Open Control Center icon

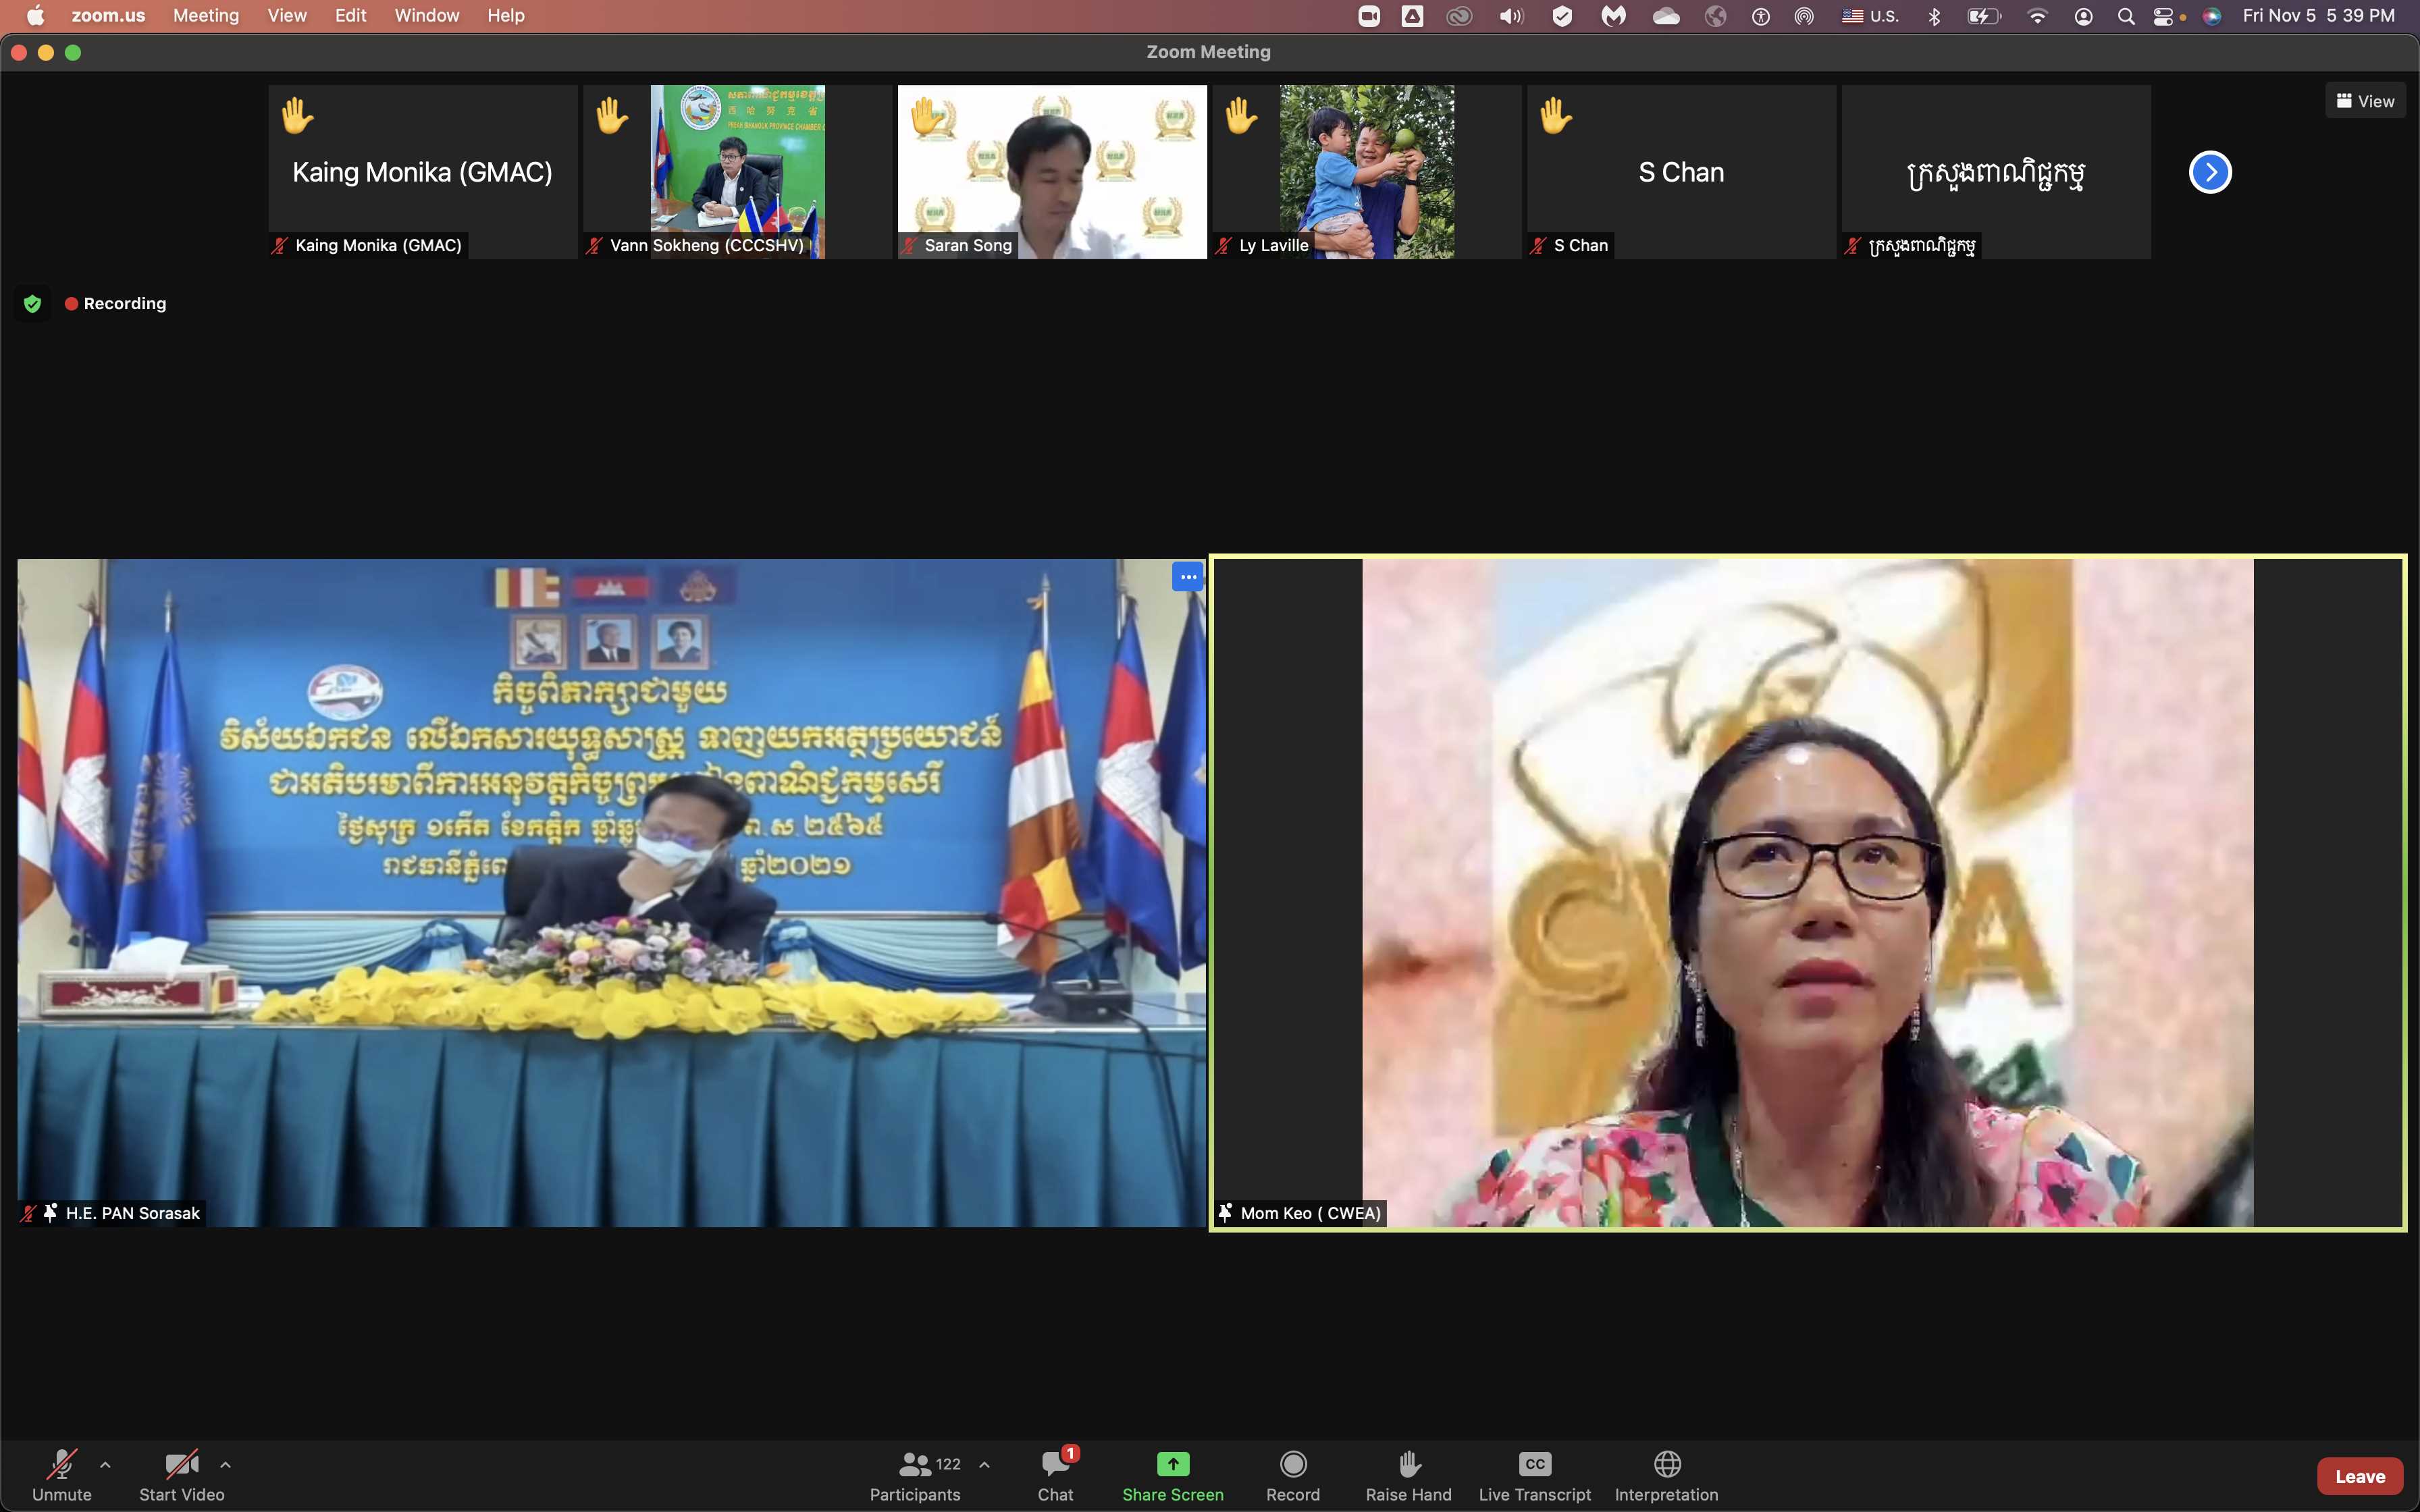[2164, 16]
